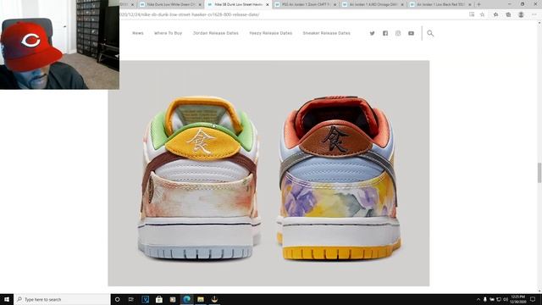
Task: Click the site search magnifier icon
Action: pyautogui.click(x=430, y=33)
